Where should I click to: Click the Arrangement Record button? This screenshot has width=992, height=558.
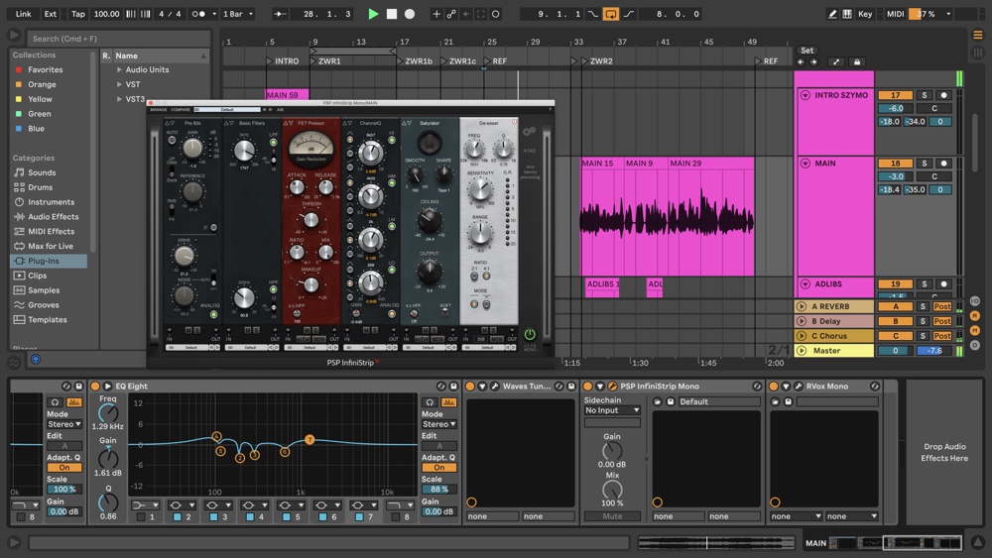[x=409, y=14]
